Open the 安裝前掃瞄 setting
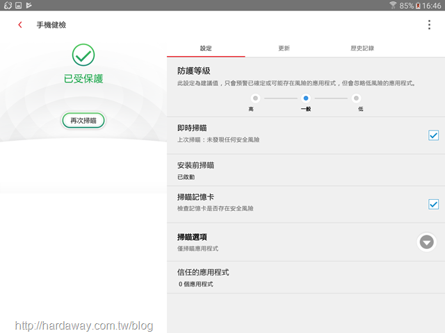This screenshot has height=333, width=445. [x=306, y=170]
